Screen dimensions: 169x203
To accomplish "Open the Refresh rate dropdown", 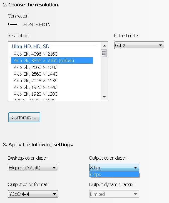I will (139, 45).
